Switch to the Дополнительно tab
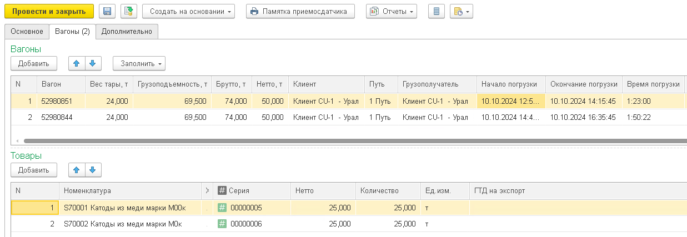687x237 pixels. 127,32
